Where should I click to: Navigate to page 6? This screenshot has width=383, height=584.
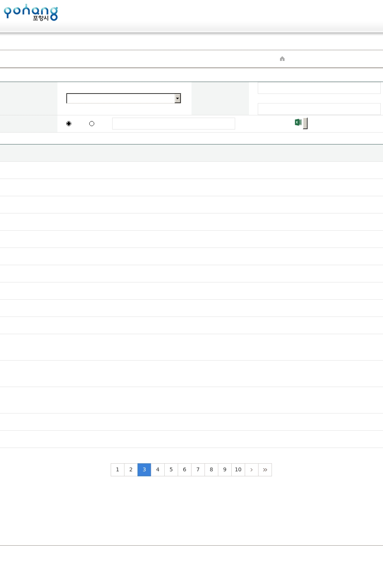(x=185, y=470)
